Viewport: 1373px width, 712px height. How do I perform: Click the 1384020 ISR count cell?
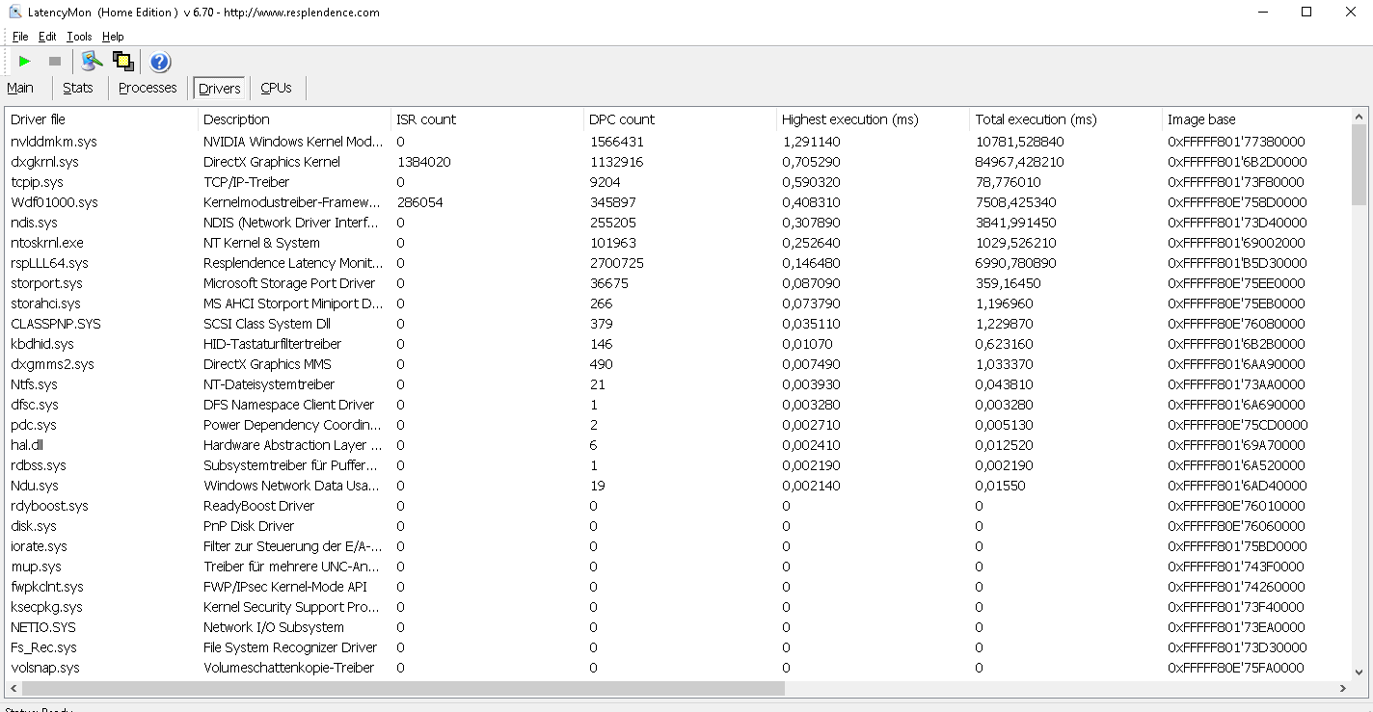tap(423, 162)
